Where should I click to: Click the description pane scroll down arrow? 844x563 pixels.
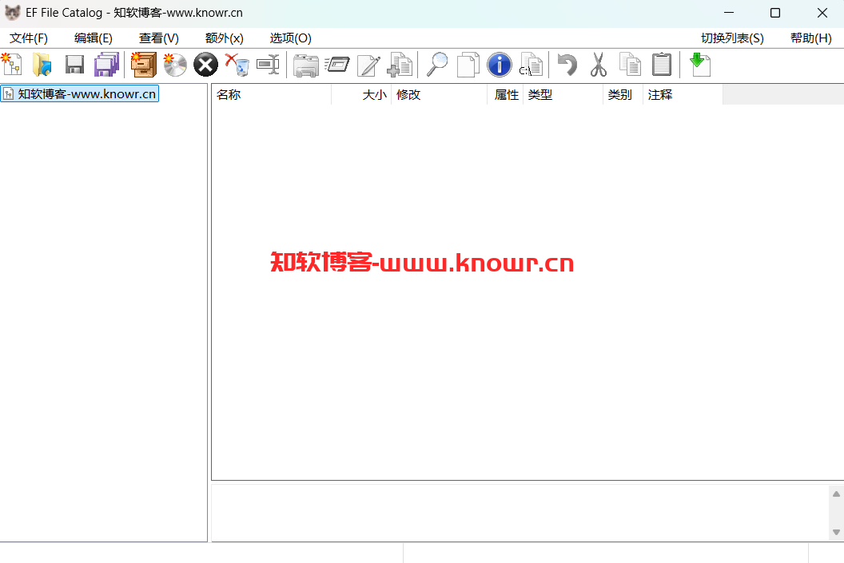pos(836,532)
